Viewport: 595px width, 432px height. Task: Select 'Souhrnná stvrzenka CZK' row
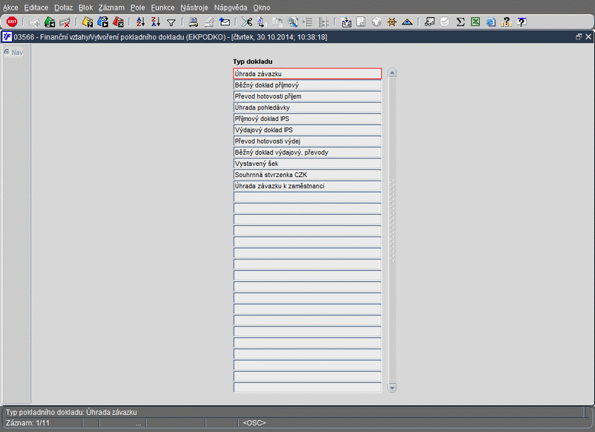pos(307,175)
